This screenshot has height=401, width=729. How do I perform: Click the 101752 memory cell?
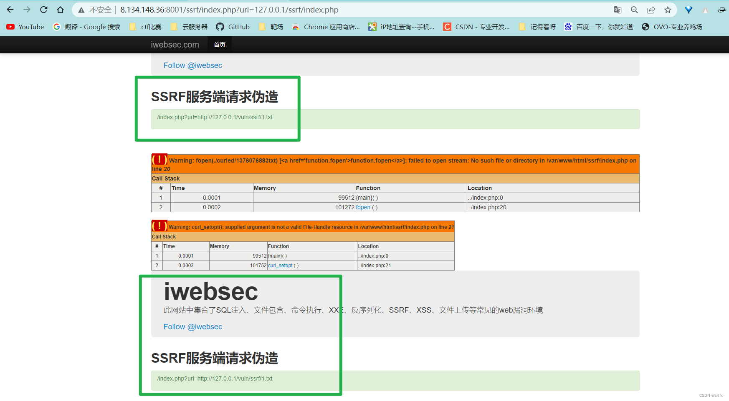[238, 266]
